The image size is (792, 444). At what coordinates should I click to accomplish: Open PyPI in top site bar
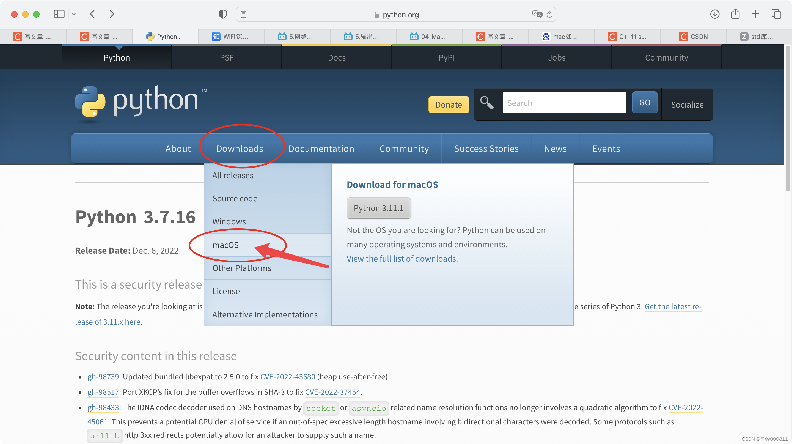(x=447, y=57)
